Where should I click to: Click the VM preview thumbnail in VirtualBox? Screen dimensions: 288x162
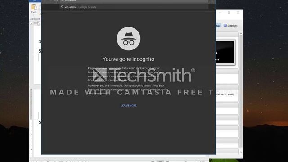click(x=225, y=52)
